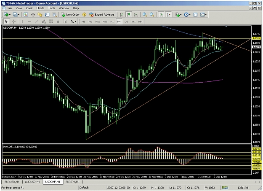Select the Crosshair tool
The image size is (263, 191).
click(x=13, y=22)
